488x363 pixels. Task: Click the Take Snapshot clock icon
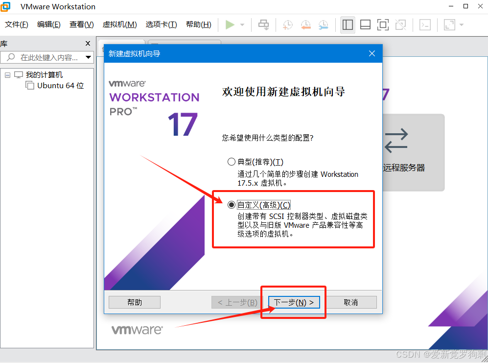point(288,25)
